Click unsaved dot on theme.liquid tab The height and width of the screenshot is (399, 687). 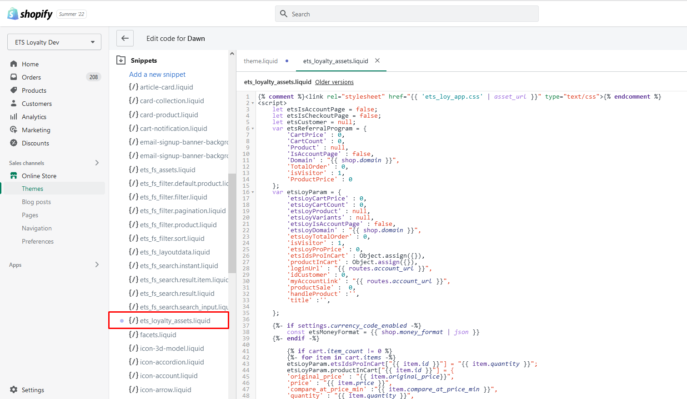[287, 61]
